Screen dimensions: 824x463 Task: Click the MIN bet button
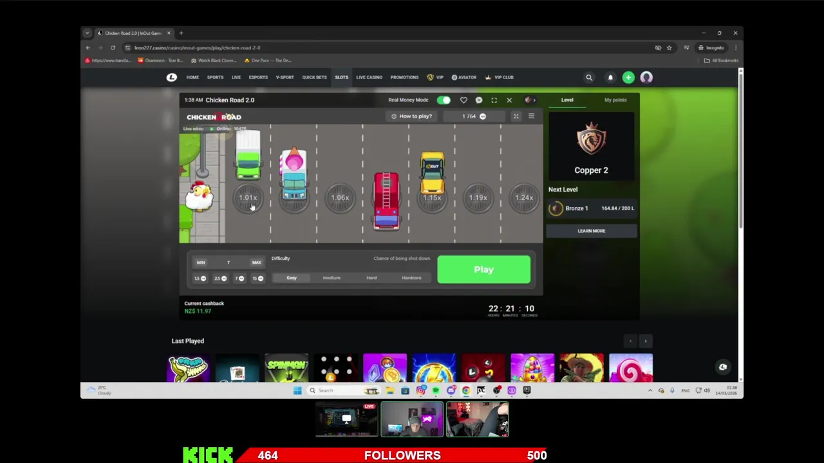click(201, 262)
